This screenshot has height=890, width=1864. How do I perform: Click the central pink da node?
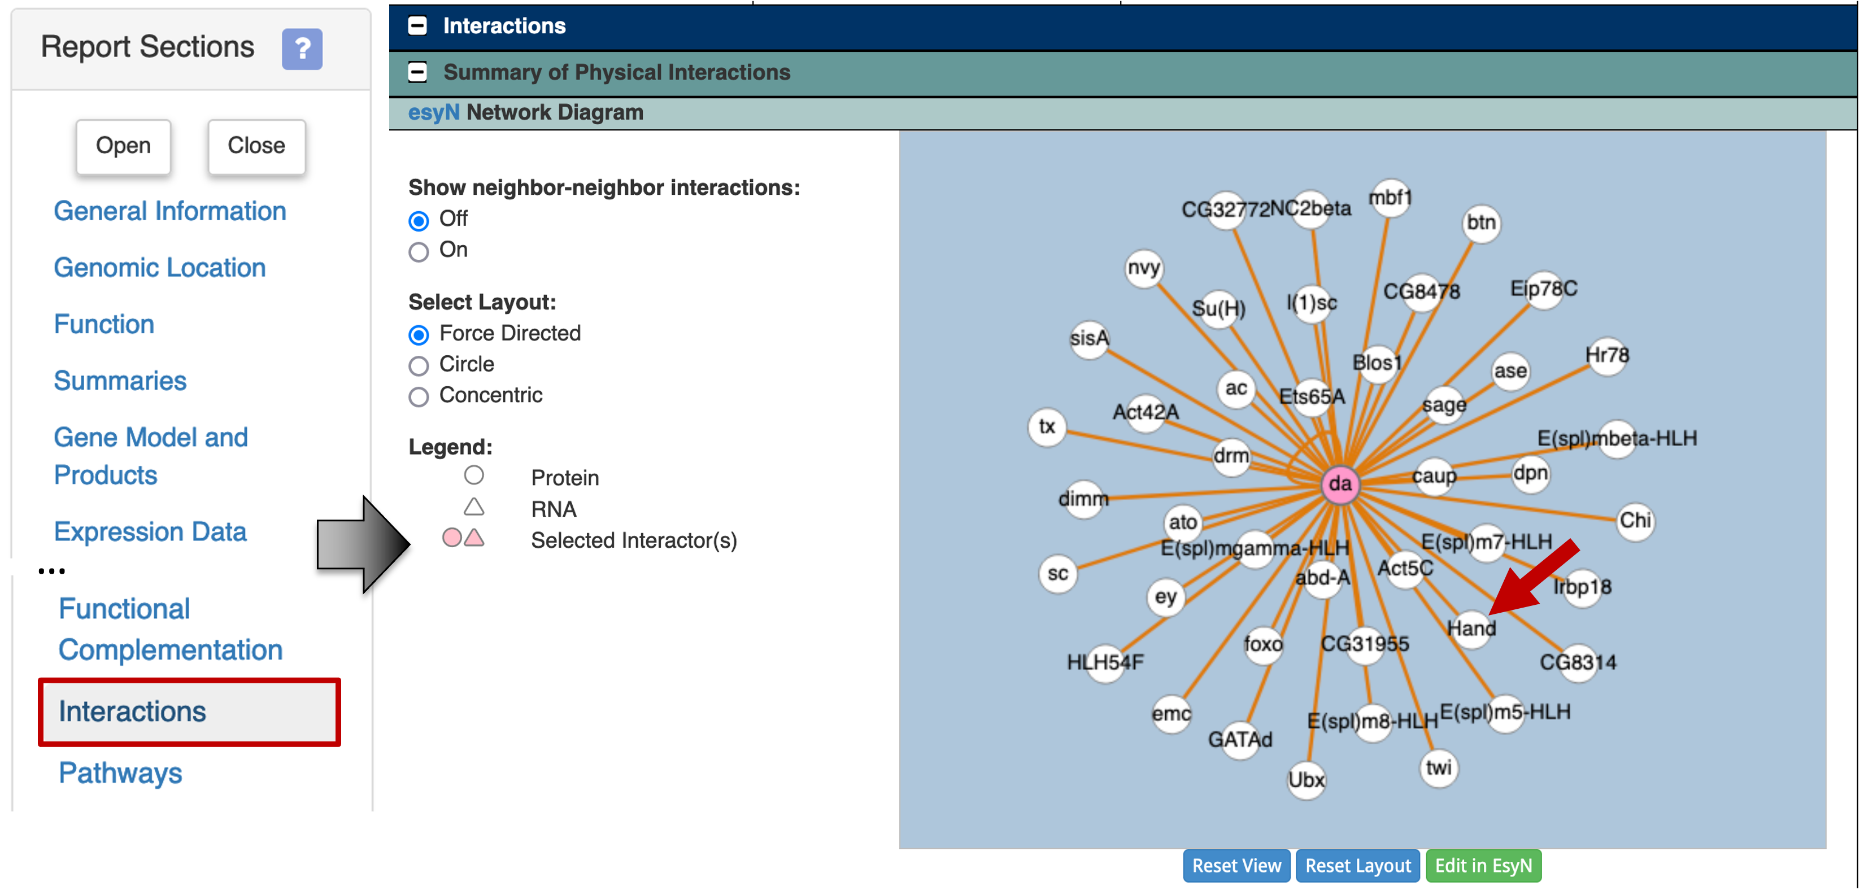coord(1340,483)
